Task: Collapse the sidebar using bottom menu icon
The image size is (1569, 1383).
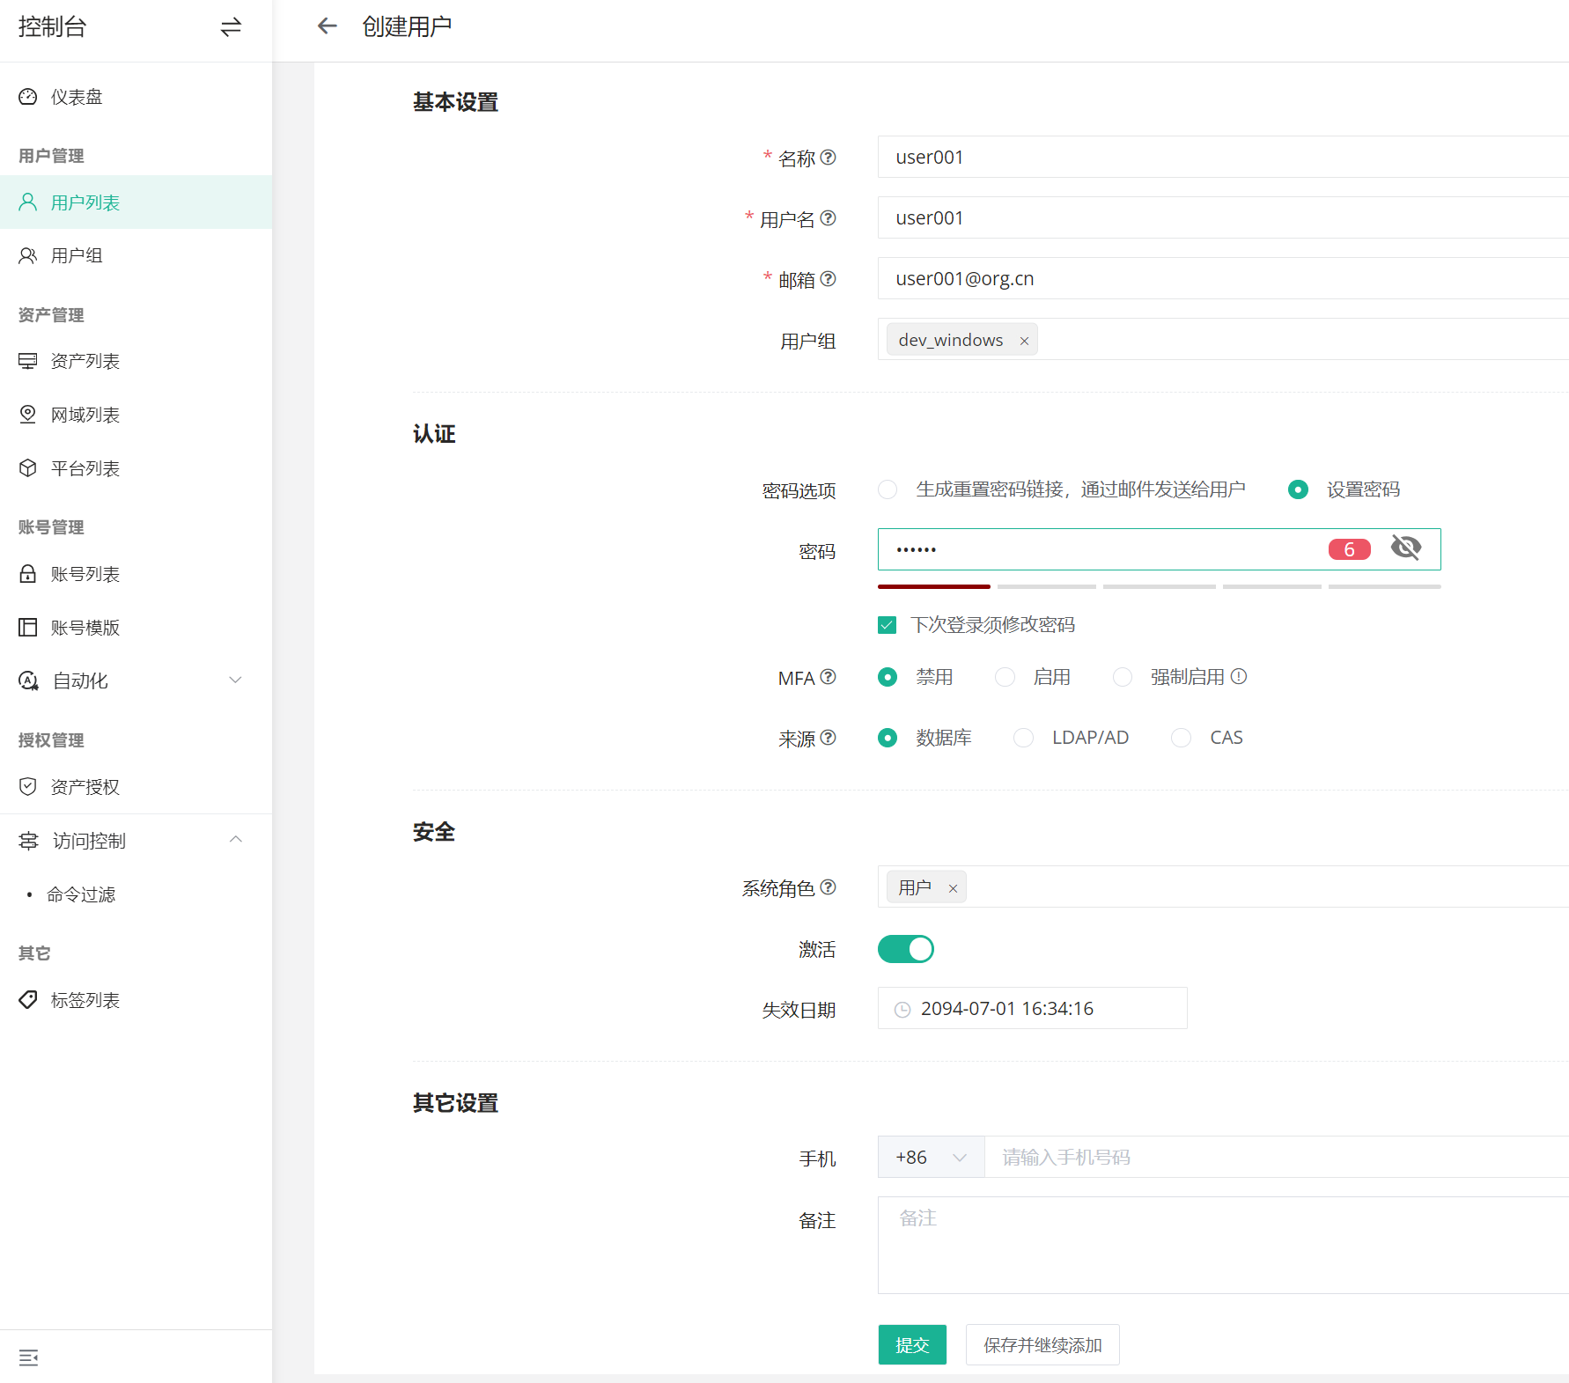Action: [28, 1357]
